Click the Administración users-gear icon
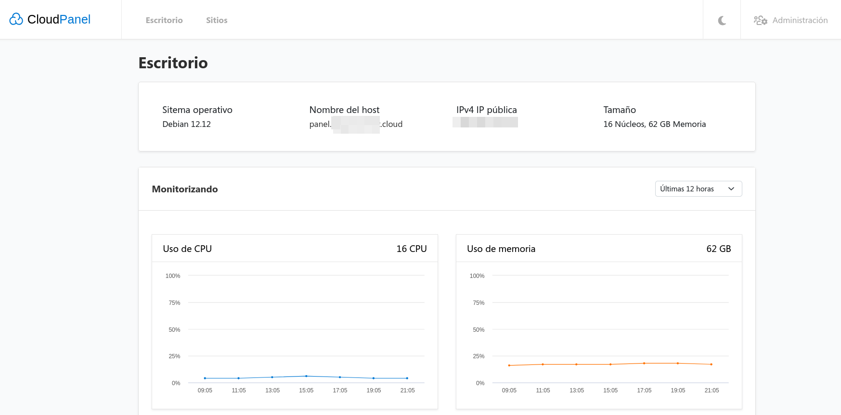 point(761,20)
